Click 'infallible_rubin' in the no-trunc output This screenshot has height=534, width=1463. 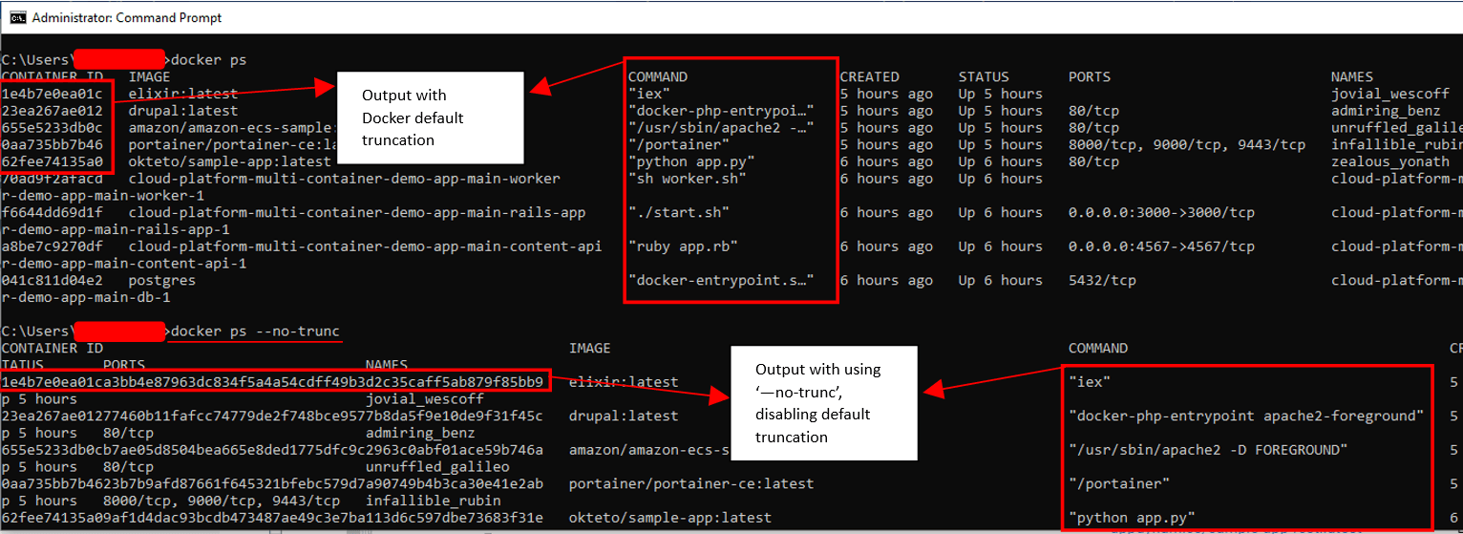(434, 502)
